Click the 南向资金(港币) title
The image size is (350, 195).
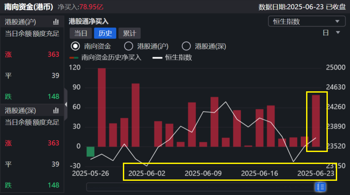click(29, 7)
